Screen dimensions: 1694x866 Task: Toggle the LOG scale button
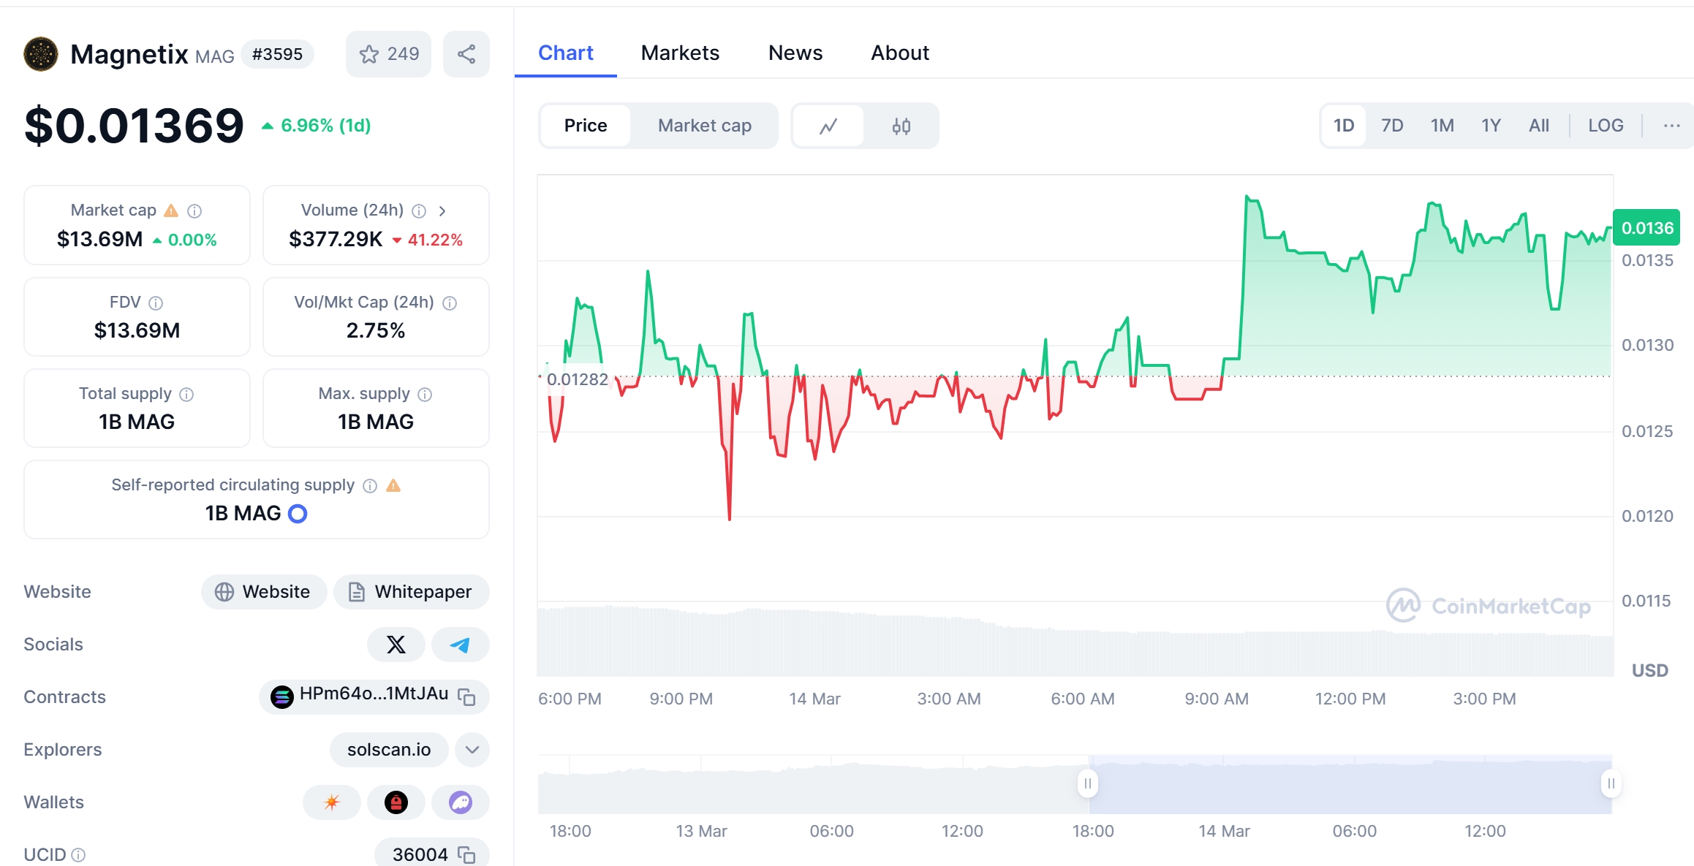tap(1605, 125)
